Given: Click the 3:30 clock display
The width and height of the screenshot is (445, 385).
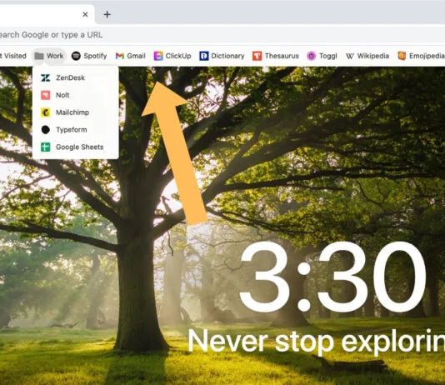Looking at the screenshot, I should click(x=332, y=277).
